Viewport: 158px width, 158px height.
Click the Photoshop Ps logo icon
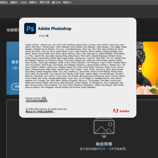[30, 28]
